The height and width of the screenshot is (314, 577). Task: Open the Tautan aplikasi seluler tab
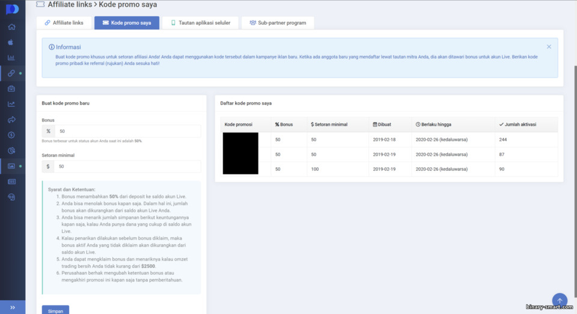(200, 23)
